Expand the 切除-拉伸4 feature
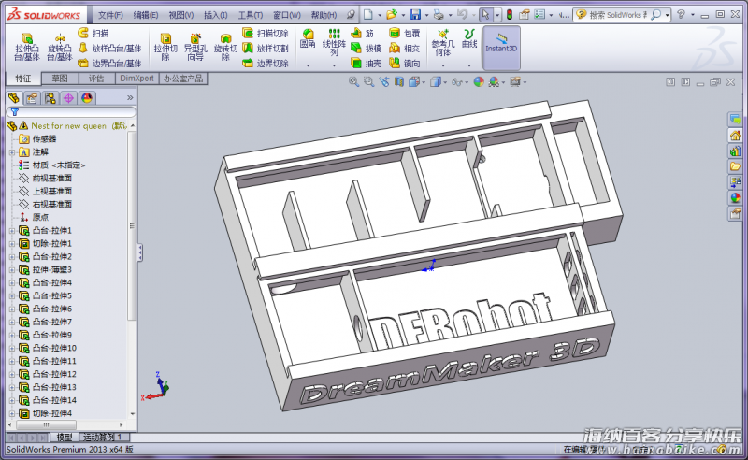This screenshot has height=460, width=748. point(12,413)
